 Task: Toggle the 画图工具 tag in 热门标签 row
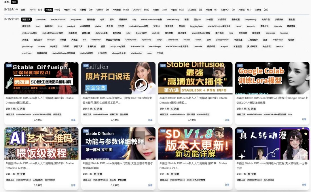[x=26, y=19]
